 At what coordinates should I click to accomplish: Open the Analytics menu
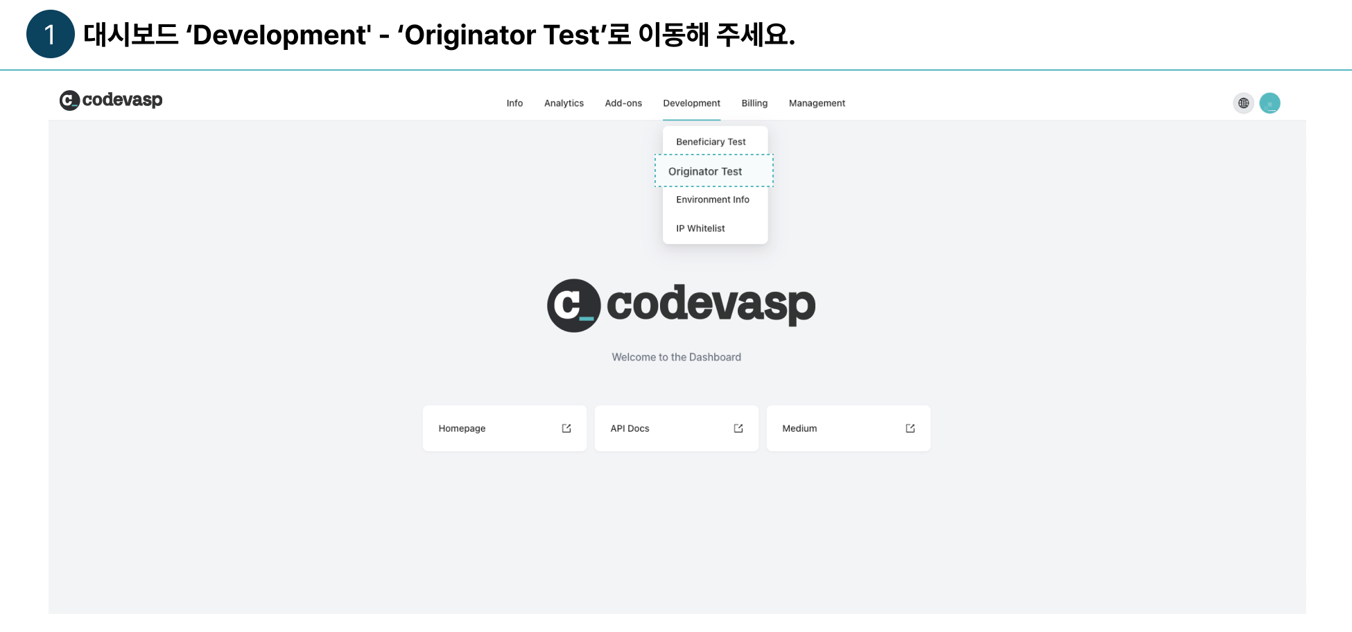click(x=564, y=103)
